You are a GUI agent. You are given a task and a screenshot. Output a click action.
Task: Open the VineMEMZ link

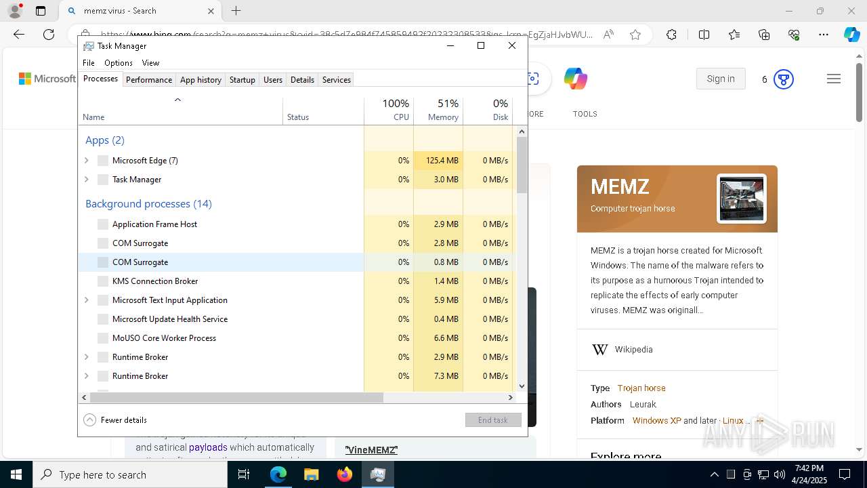coord(371,450)
